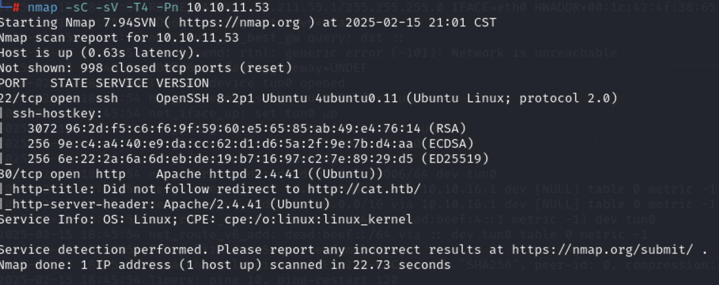Click the PORT STATE SERVICE VERSION header row

105,83
